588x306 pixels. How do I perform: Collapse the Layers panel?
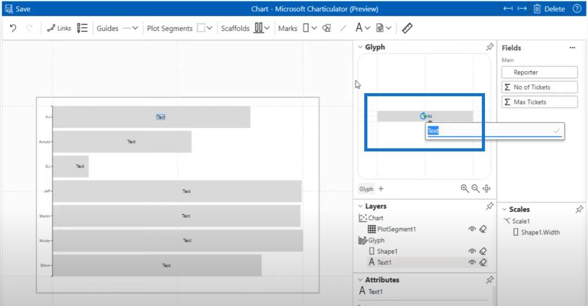tap(360, 206)
